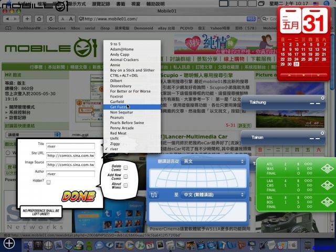Open the Demonoid bookmark in bookmarks bar
336x252 pixels.
(143, 28)
